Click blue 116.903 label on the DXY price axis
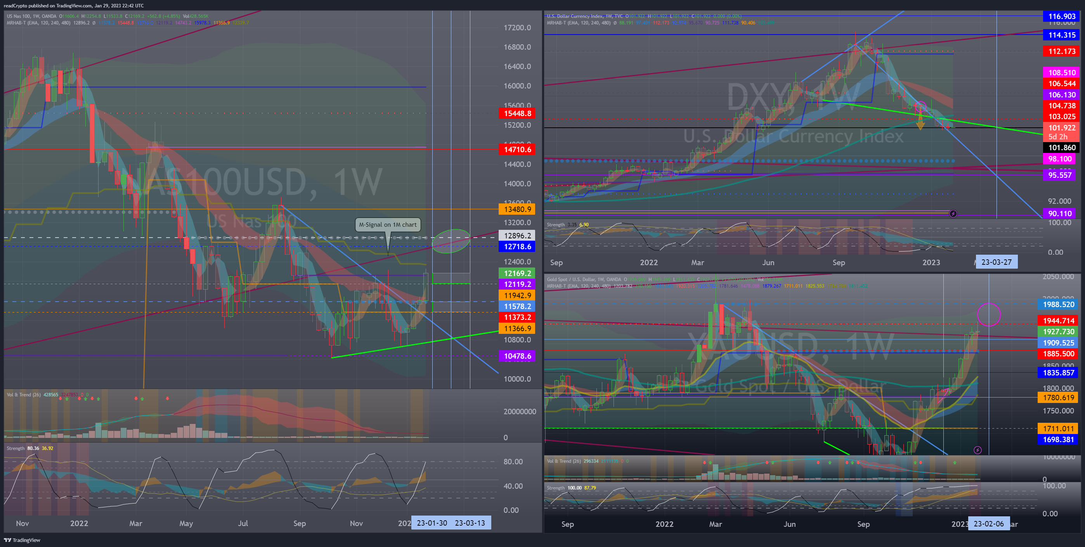 pos(1061,16)
